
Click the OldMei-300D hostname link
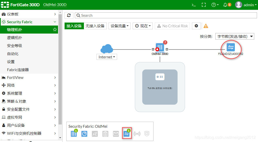(55, 5)
